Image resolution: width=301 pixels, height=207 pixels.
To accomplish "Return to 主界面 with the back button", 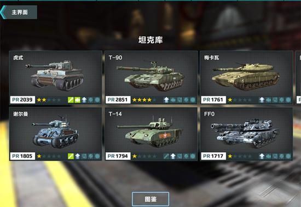I will pos(19,12).
